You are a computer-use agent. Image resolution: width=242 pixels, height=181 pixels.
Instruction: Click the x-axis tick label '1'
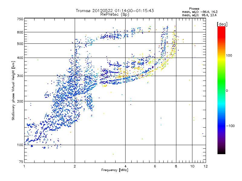(x=24, y=166)
